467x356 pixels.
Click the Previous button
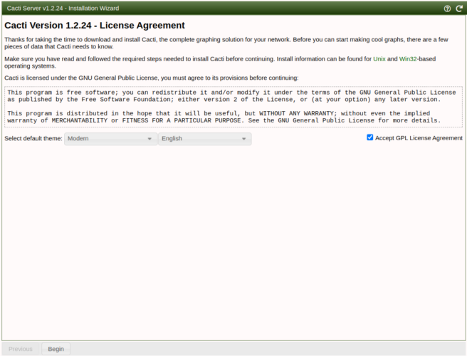(21, 349)
